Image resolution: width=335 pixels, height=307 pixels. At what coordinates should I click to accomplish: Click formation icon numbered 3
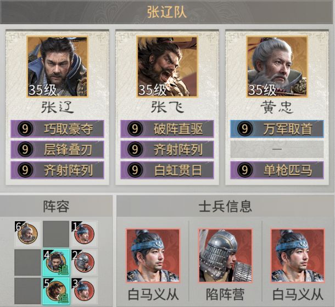[85, 291]
